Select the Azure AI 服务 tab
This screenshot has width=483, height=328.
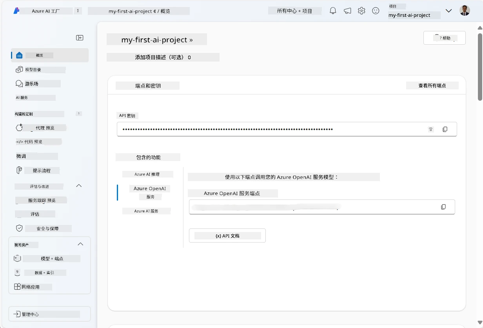[147, 211]
